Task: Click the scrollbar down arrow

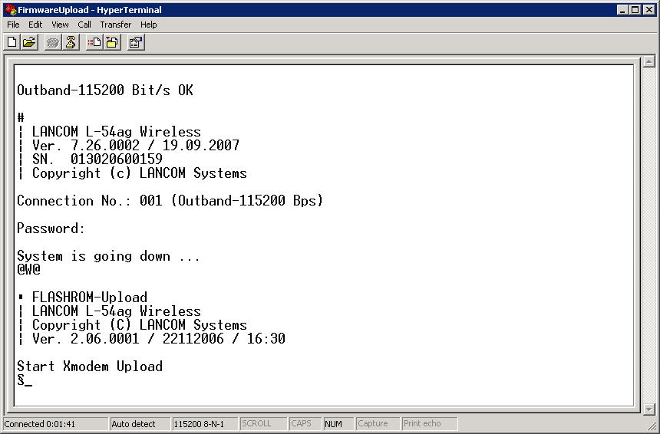Action: [x=648, y=408]
